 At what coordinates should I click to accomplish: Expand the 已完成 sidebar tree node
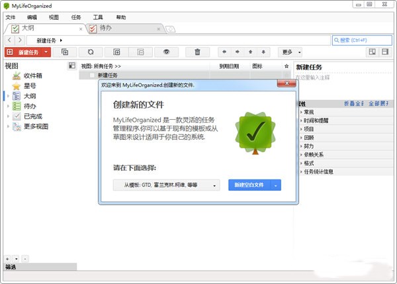[x=8, y=117]
